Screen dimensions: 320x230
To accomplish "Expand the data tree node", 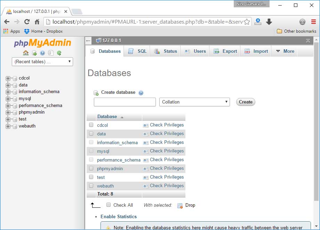I will (x=8, y=85).
